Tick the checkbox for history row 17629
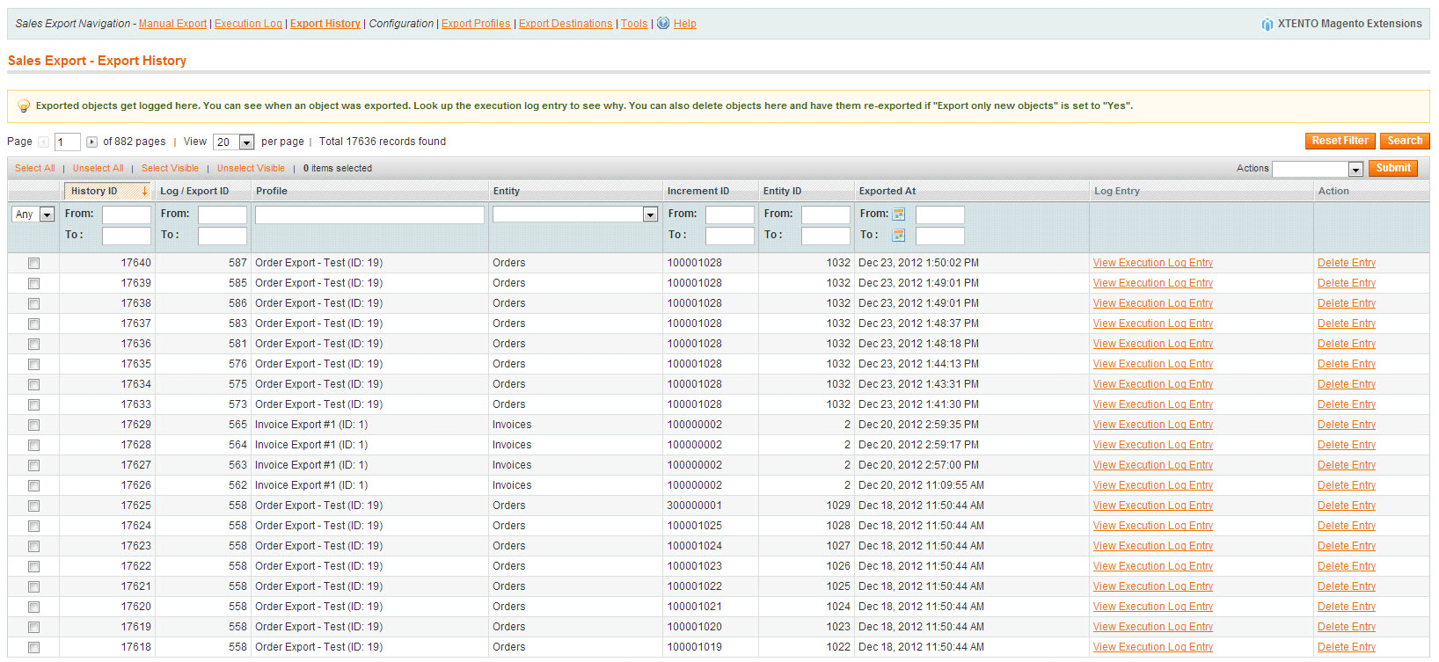1439x662 pixels. (x=33, y=425)
